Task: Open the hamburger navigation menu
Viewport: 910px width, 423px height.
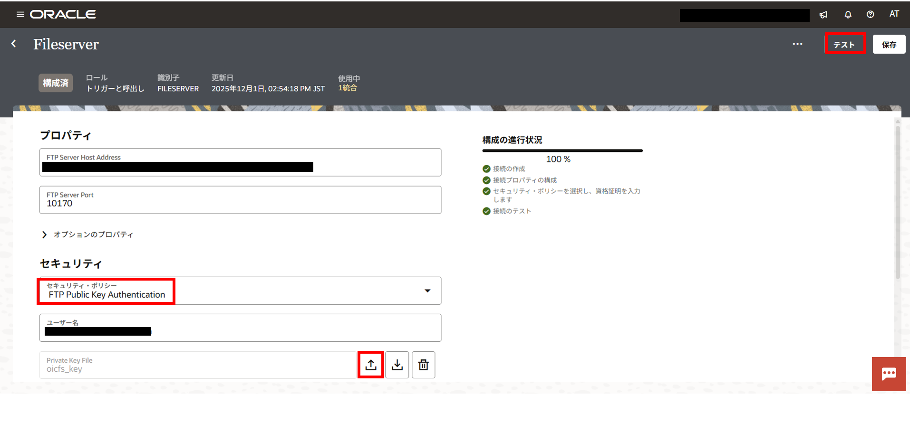Action: click(20, 14)
